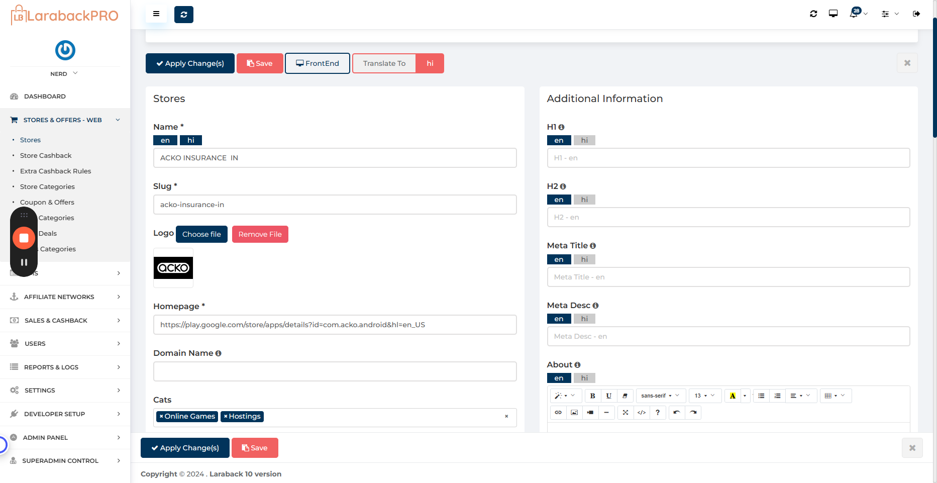
Task: Insert a video in the editor
Action: point(590,413)
